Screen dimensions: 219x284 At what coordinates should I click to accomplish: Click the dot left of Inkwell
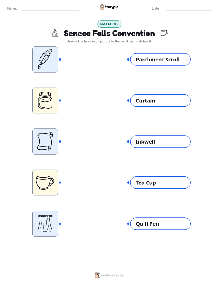click(x=128, y=141)
